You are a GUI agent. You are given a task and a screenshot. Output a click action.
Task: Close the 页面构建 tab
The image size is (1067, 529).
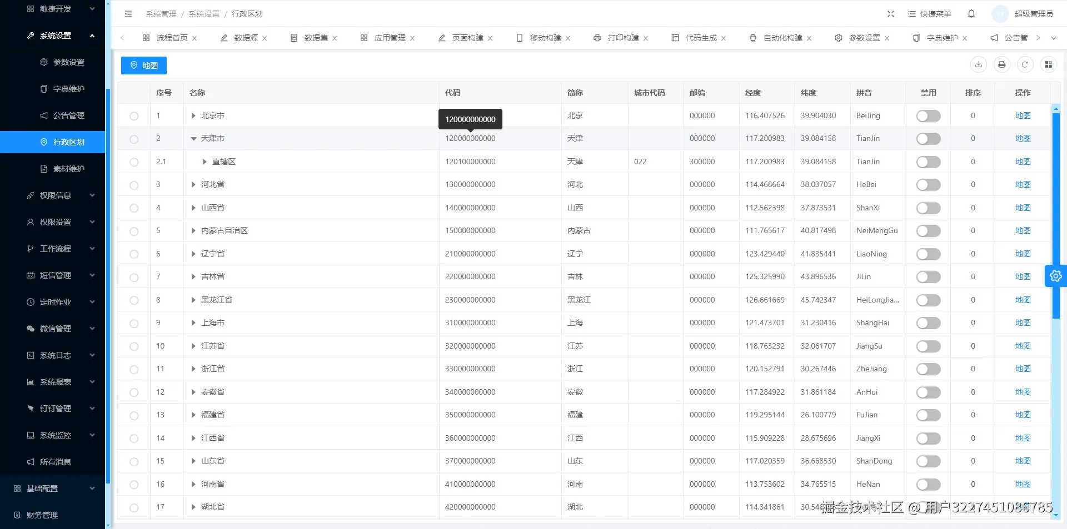pyautogui.click(x=490, y=38)
